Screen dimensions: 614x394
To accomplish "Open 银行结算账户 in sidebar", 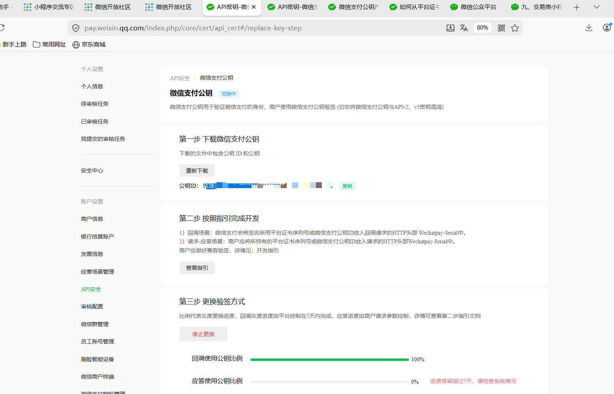I will (98, 237).
